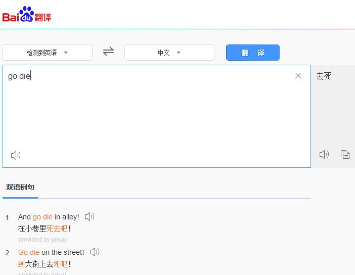Copy the translation result
355x275 pixels.
pos(345,154)
